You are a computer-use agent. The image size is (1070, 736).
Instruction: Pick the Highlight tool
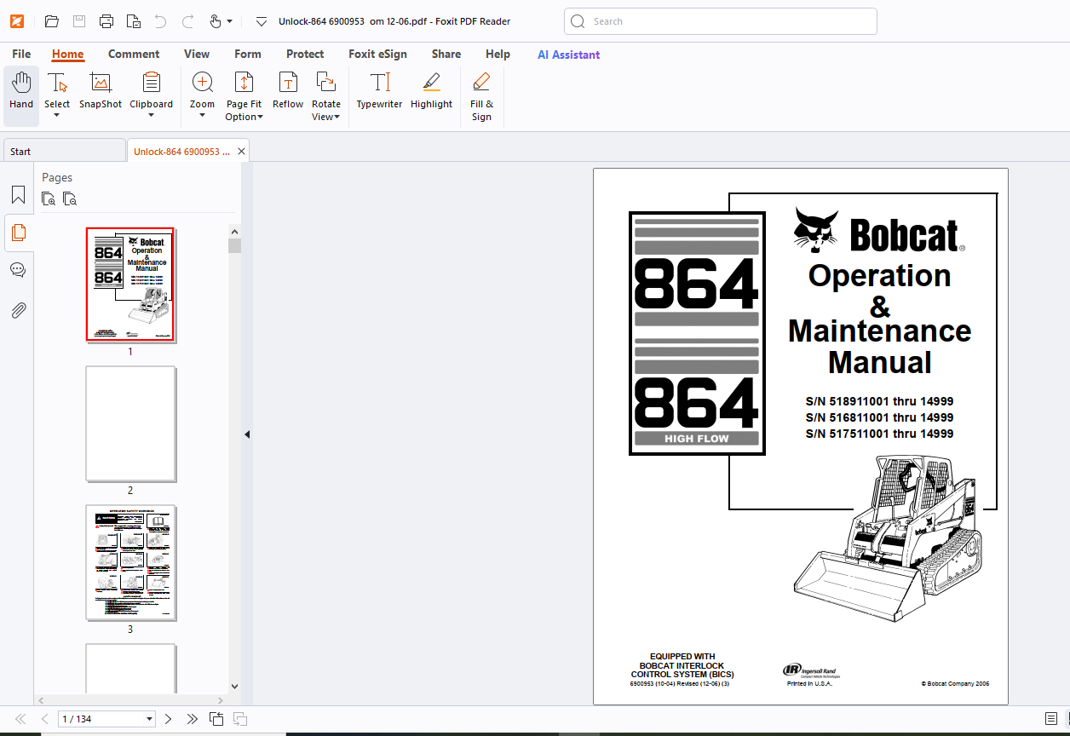[x=431, y=91]
